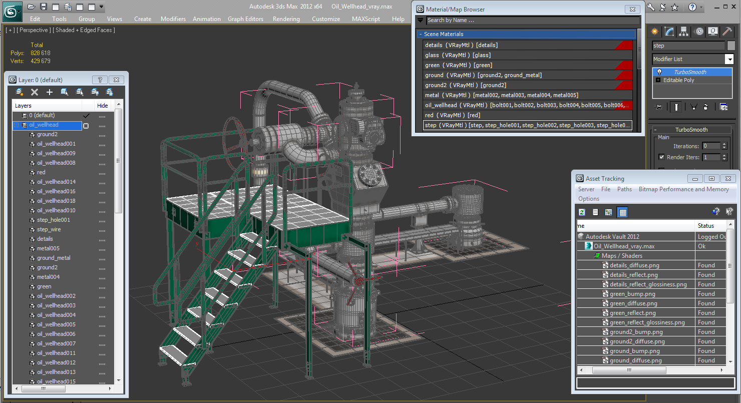
Task: Open the Rendering menu
Action: coord(286,19)
